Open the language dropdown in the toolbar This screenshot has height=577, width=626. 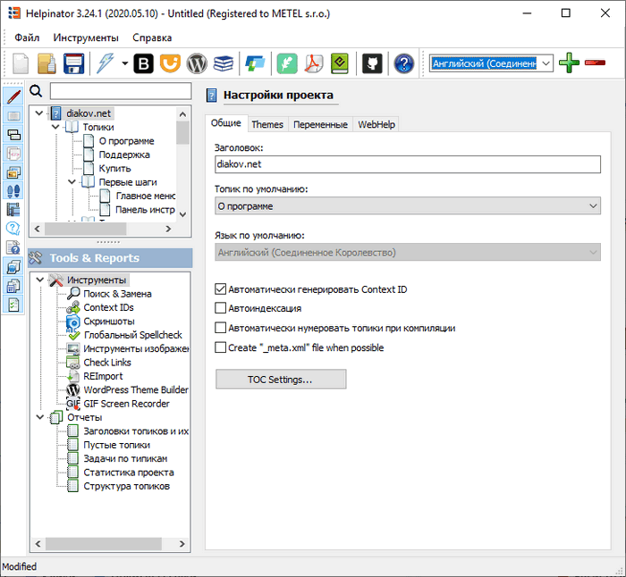pyautogui.click(x=545, y=63)
